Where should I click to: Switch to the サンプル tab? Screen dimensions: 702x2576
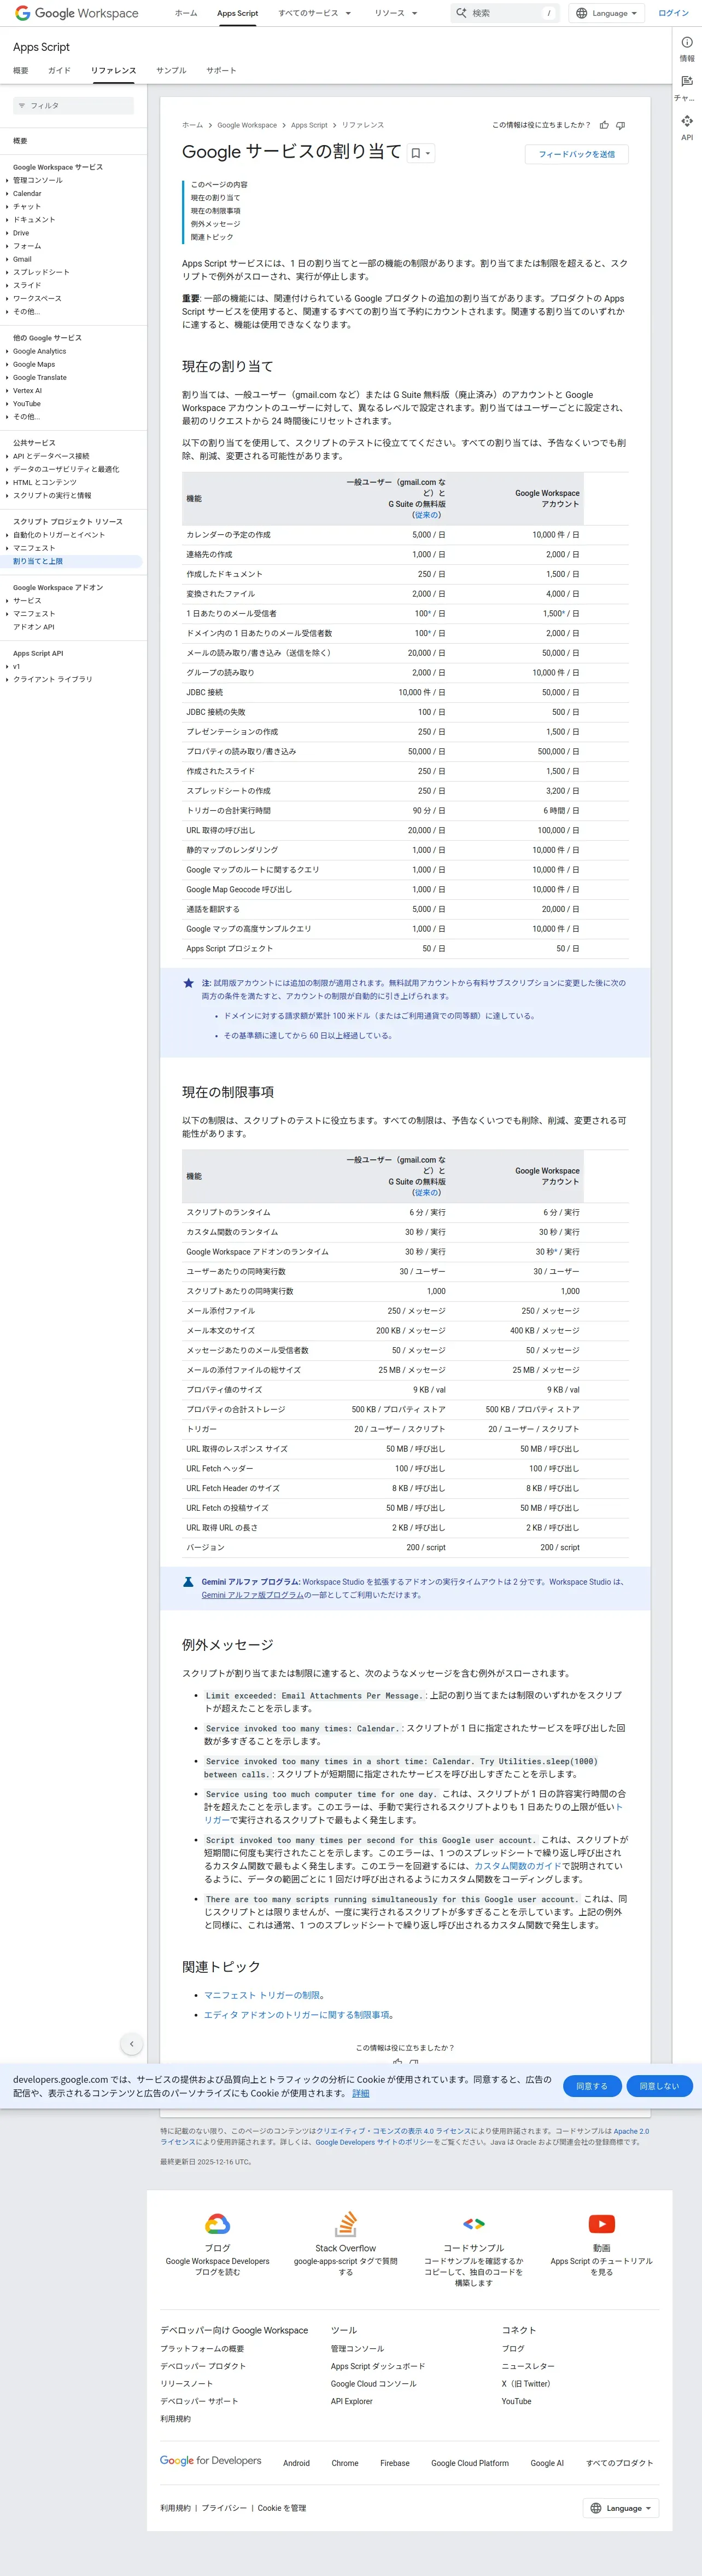(x=171, y=71)
